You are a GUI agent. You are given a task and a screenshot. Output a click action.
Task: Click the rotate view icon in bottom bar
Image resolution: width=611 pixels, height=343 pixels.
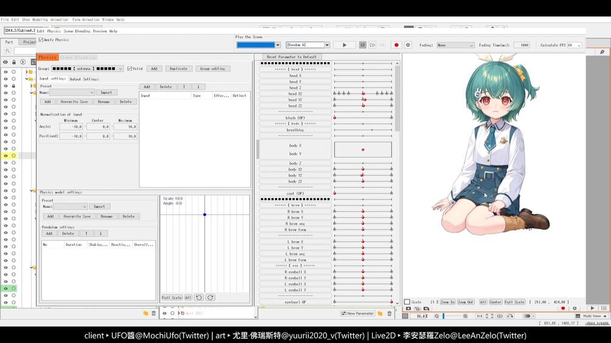click(510, 316)
